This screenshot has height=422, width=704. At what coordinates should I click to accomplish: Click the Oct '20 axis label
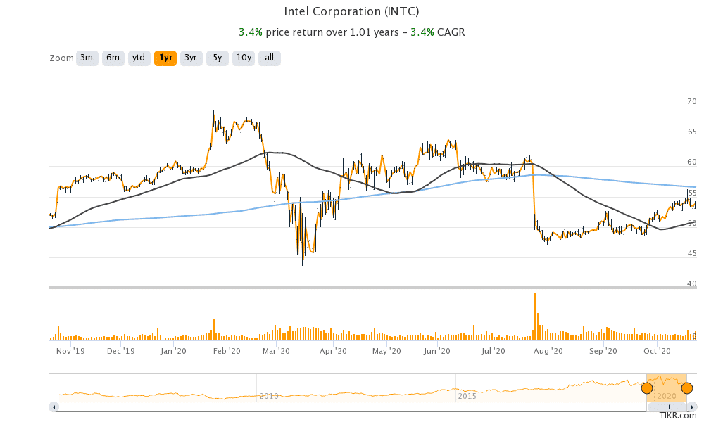(x=657, y=351)
